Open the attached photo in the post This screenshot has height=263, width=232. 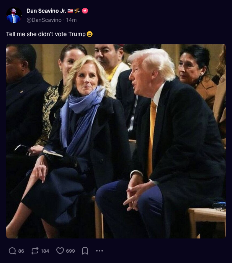(116, 141)
